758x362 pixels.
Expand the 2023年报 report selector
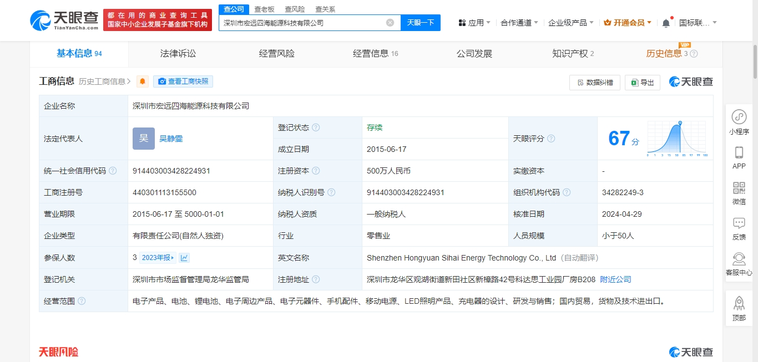click(158, 258)
